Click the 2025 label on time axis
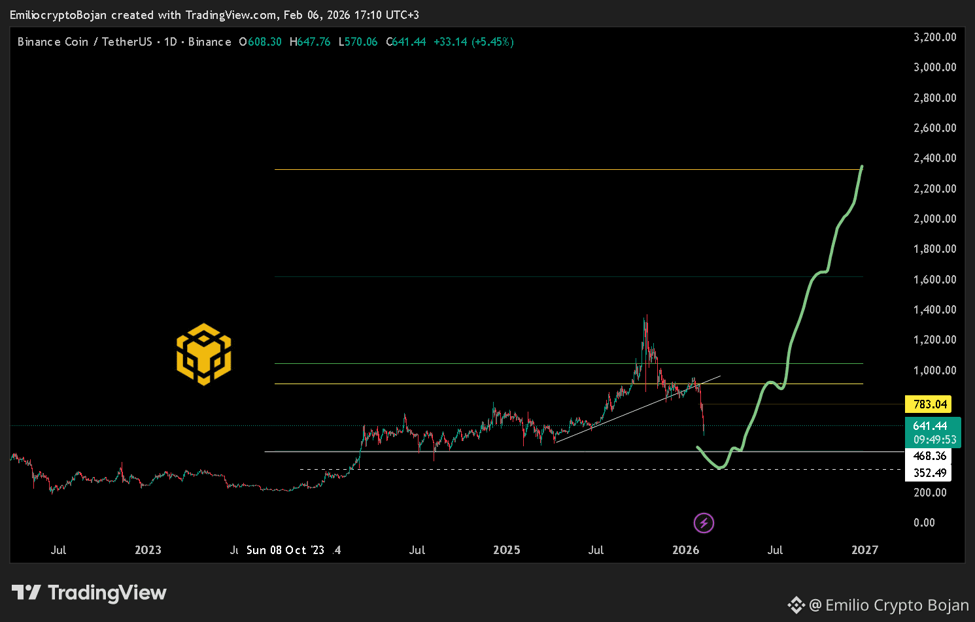The height and width of the screenshot is (622, 975). [x=507, y=550]
